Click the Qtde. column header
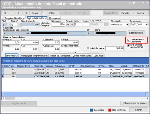 (x=114, y=66)
